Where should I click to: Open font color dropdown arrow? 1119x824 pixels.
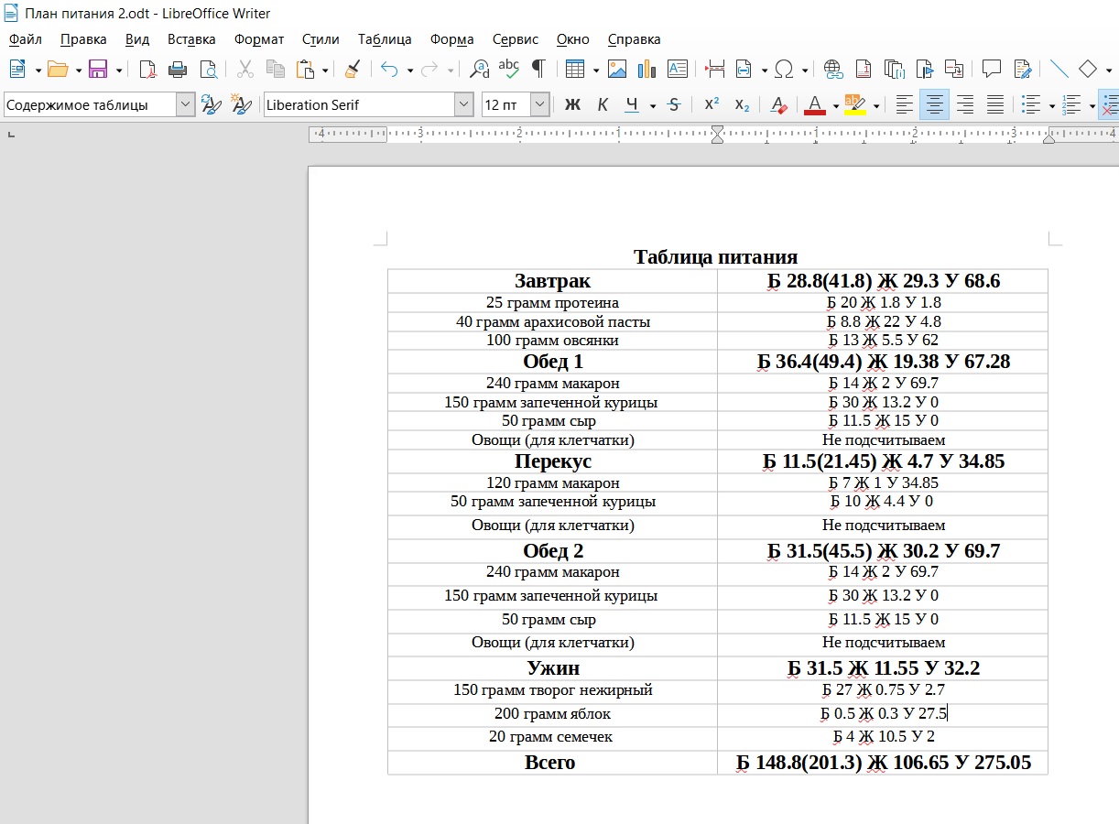835,105
